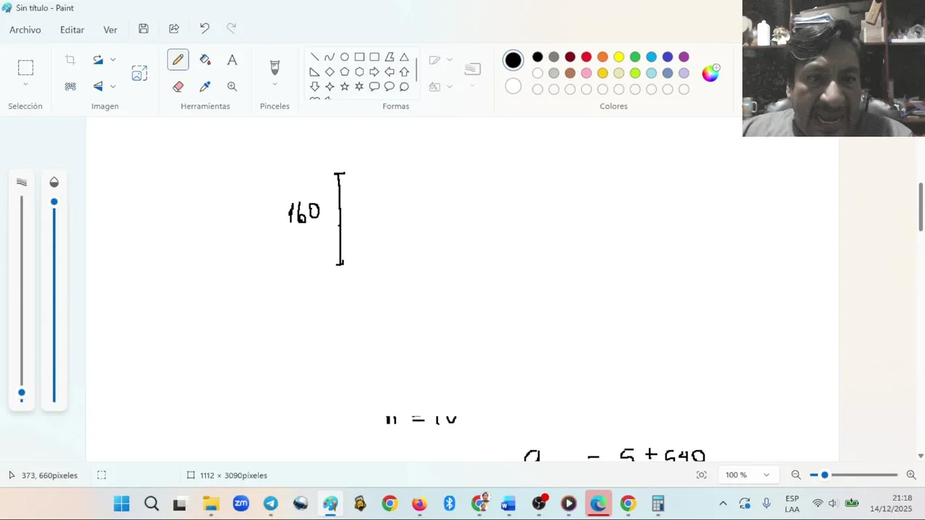925x520 pixels.
Task: Select the Text tool
Action: point(232,60)
